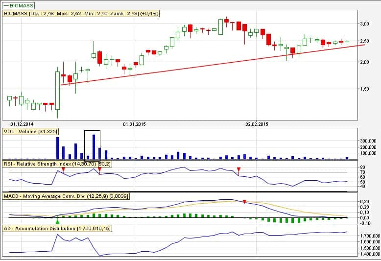Viewport: 381px width, 261px height.
Task: Click the green buy arrow in MACD
Action: pyautogui.click(x=57, y=221)
